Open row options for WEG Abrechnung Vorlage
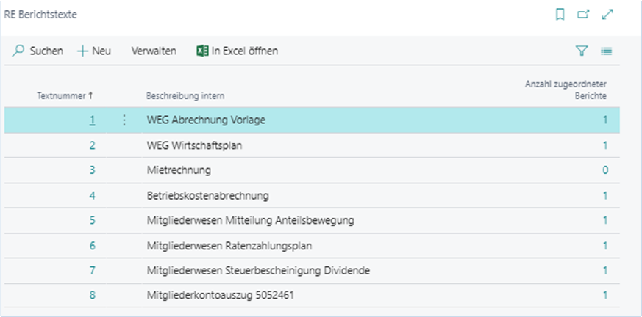This screenshot has width=642, height=317. click(x=124, y=120)
